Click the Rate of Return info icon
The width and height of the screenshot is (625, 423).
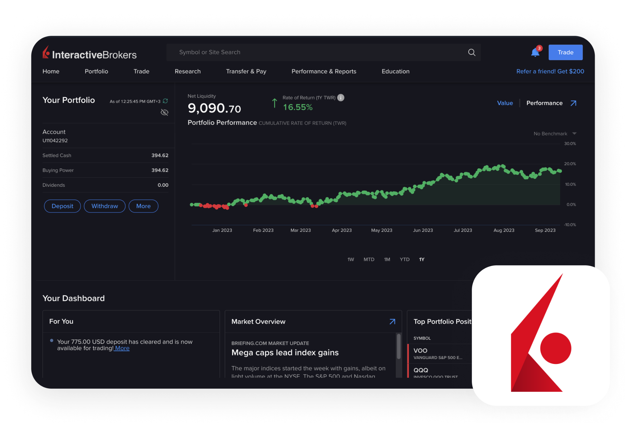click(341, 98)
